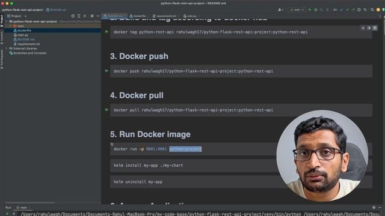Click the Project panel horizontal scrollbar
The image size is (385, 216).
(30, 203)
